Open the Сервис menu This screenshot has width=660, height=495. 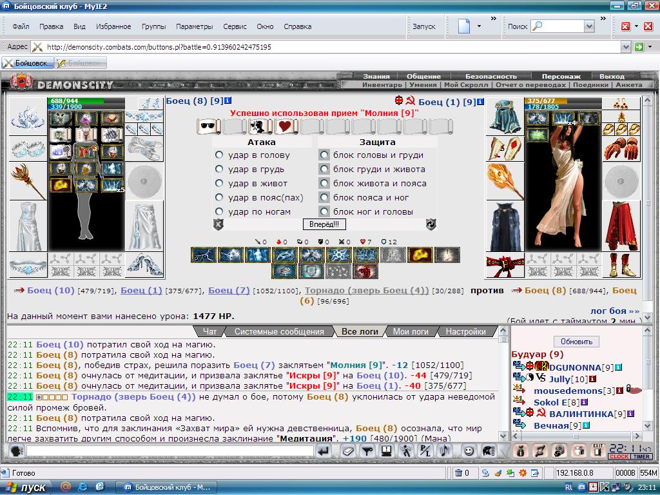(x=235, y=26)
